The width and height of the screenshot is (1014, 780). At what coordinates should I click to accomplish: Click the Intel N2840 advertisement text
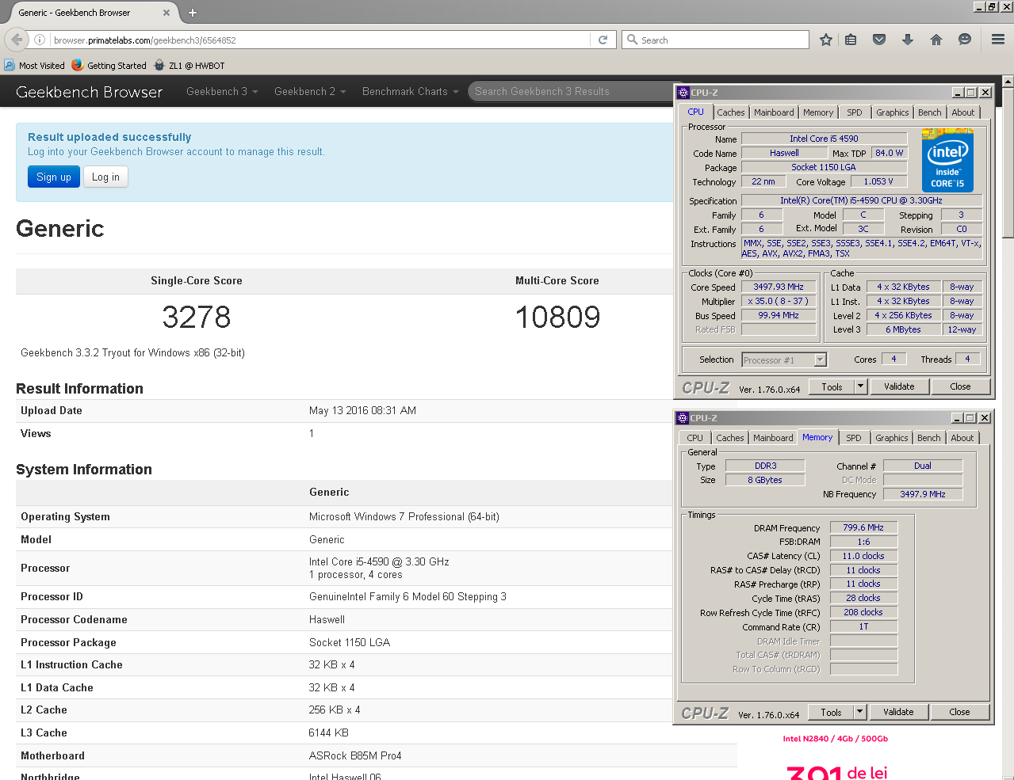pos(836,739)
